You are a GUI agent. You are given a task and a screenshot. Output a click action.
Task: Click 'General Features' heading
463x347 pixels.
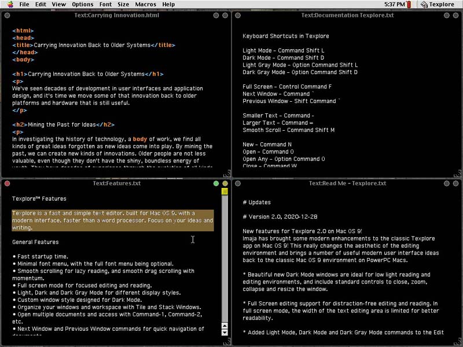[x=35, y=242]
